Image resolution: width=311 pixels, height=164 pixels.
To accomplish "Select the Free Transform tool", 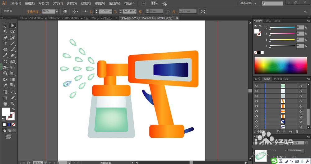I will pos(13,68).
